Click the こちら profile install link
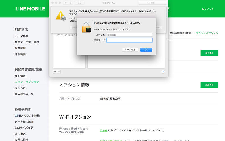Screen dimensions: 225x141 point(103,130)
